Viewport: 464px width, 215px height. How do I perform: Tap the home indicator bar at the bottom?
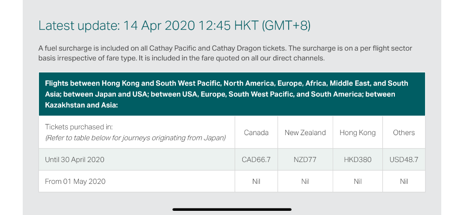point(232,209)
